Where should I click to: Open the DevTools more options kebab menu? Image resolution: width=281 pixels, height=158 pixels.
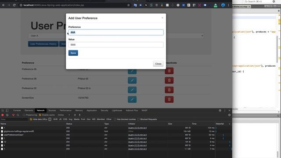tap(225, 111)
